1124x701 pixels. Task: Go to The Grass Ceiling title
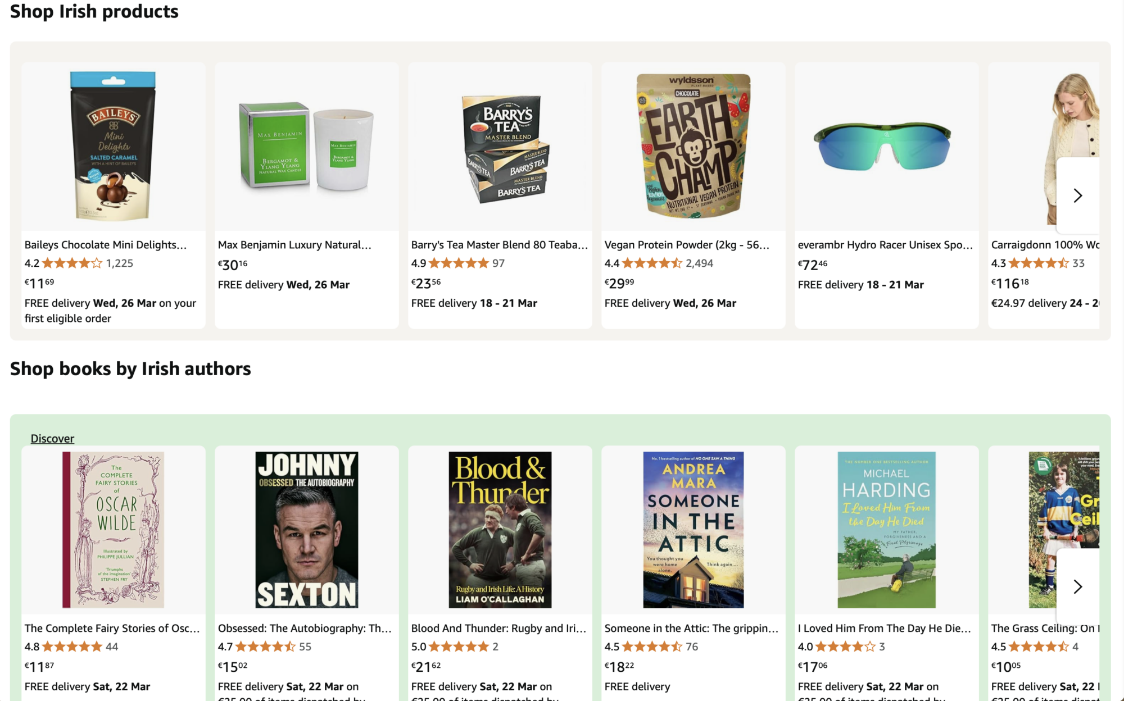[1045, 629]
